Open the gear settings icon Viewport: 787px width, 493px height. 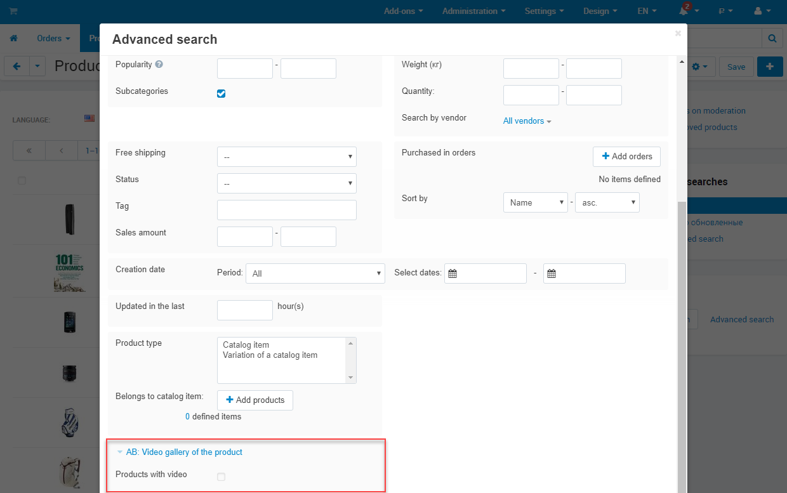click(696, 66)
